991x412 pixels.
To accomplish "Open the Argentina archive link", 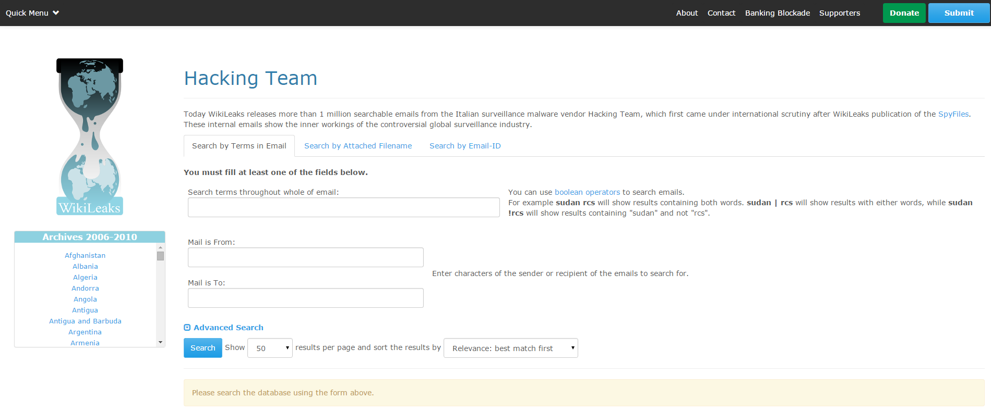I will (85, 332).
